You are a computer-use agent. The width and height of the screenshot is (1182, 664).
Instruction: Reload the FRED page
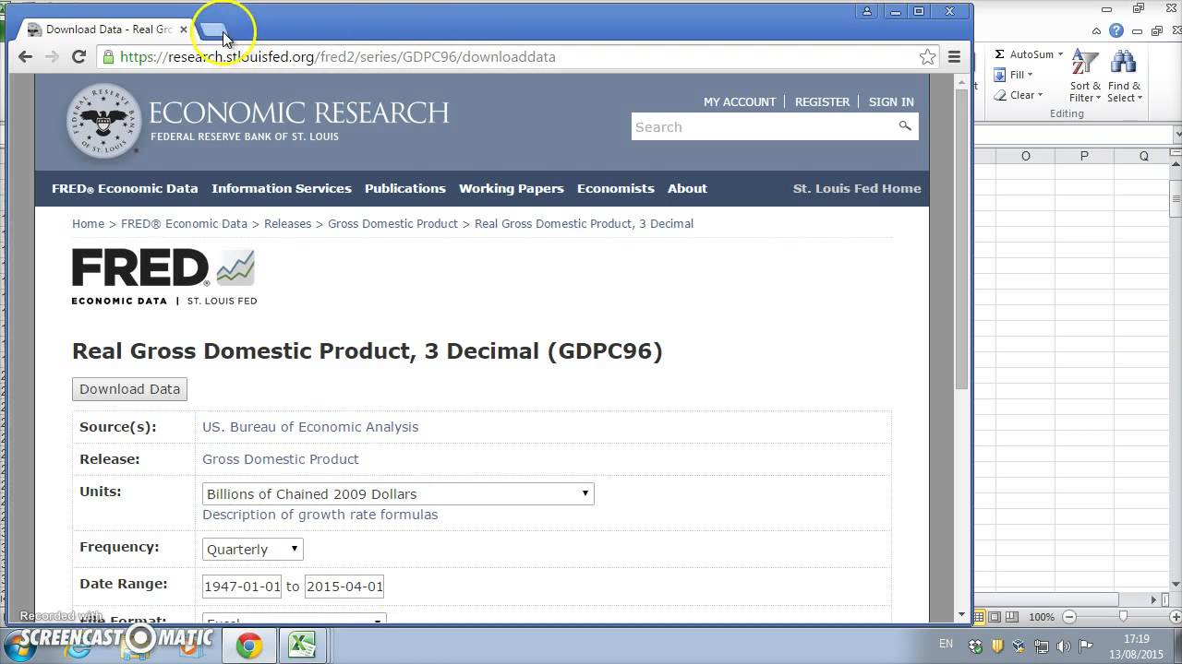[x=79, y=57]
